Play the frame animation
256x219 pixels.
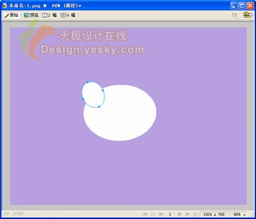pos(153,214)
